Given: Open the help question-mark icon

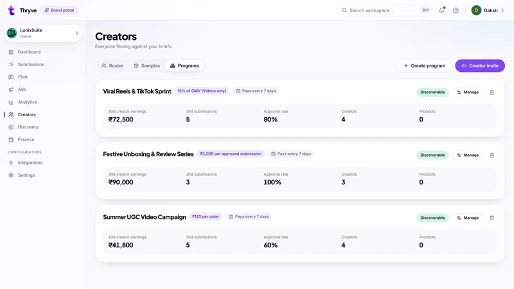Looking at the screenshot, I should [x=456, y=10].
